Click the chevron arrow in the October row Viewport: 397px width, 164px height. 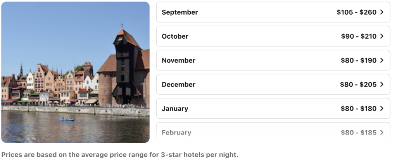point(382,36)
